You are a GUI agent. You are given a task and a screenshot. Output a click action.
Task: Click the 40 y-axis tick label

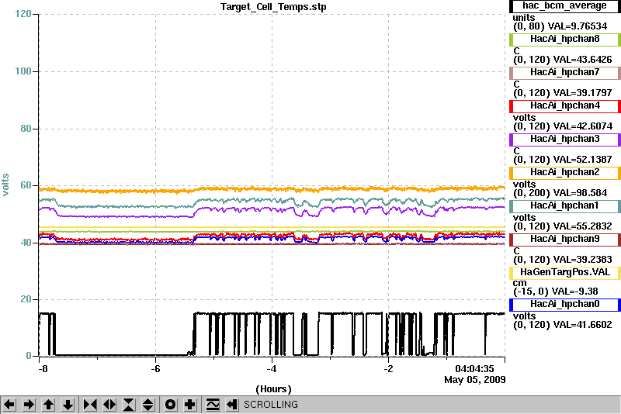(x=26, y=243)
